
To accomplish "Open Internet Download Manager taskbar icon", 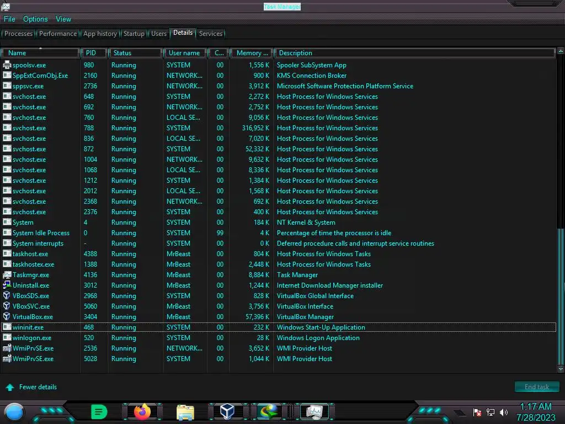I will click(269, 412).
